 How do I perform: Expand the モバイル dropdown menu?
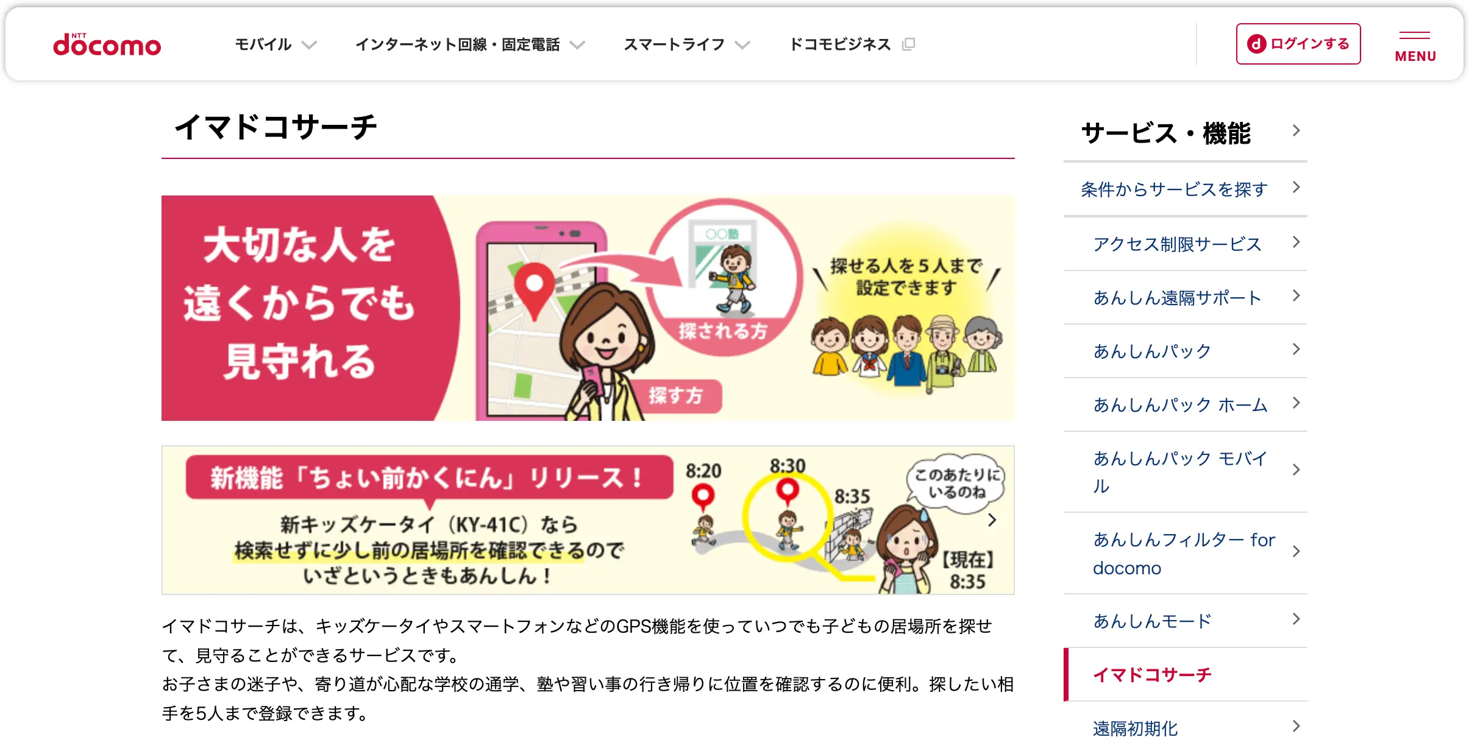pyautogui.click(x=276, y=44)
